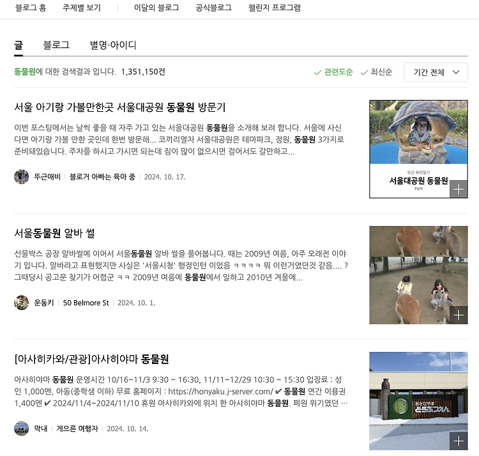The width and height of the screenshot is (479, 456).
Task: Click the plus icon on kangaroo photo thumbnail
Action: click(458, 315)
